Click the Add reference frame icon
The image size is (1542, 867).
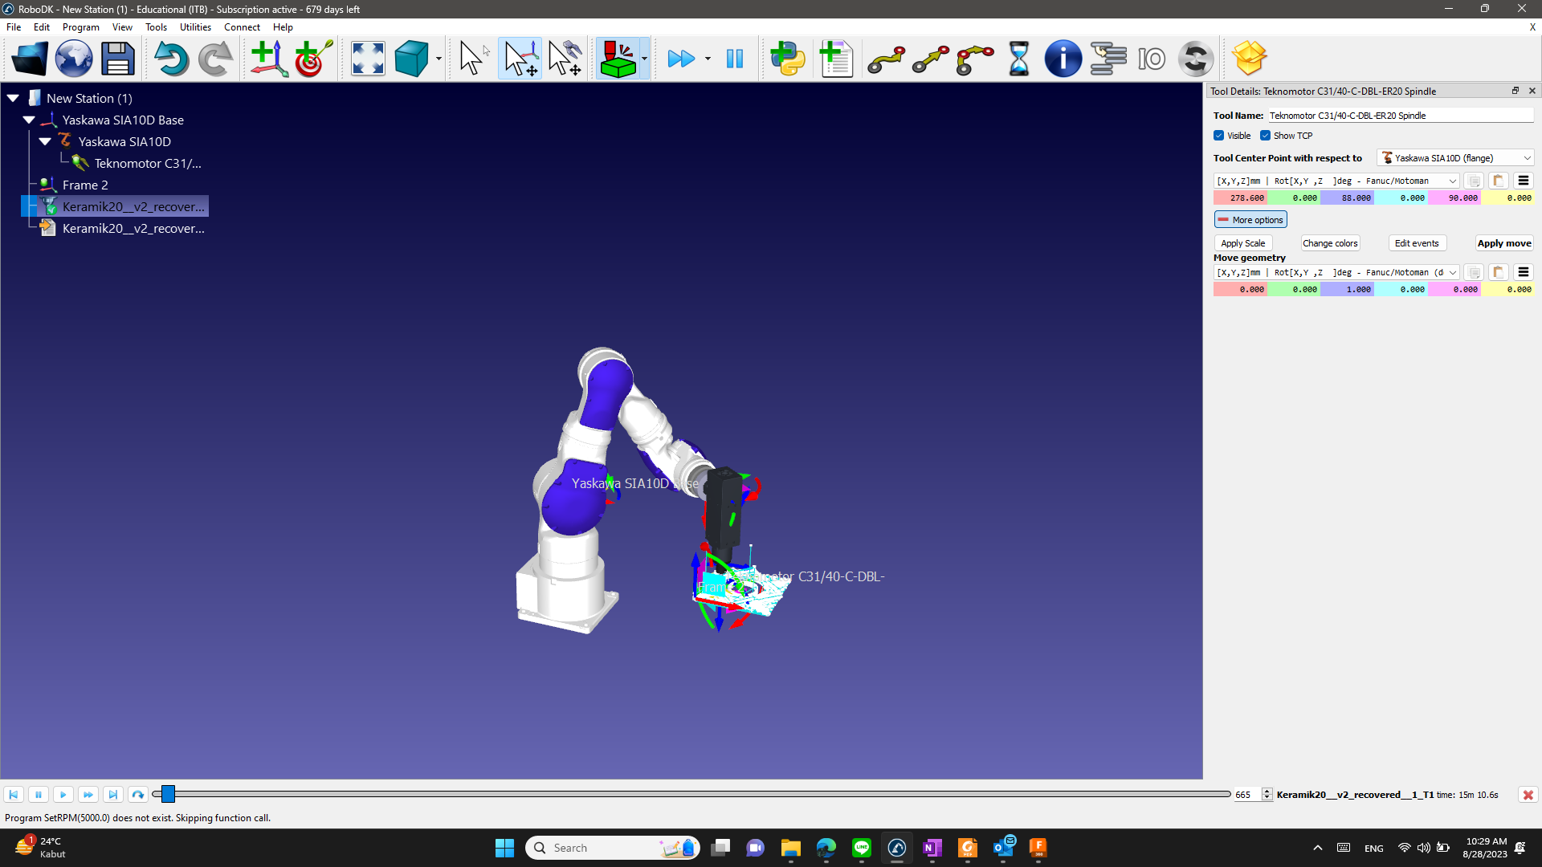coord(268,59)
